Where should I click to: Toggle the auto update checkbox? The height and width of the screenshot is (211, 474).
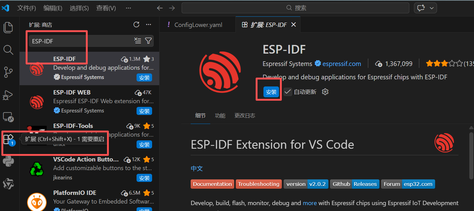288,92
